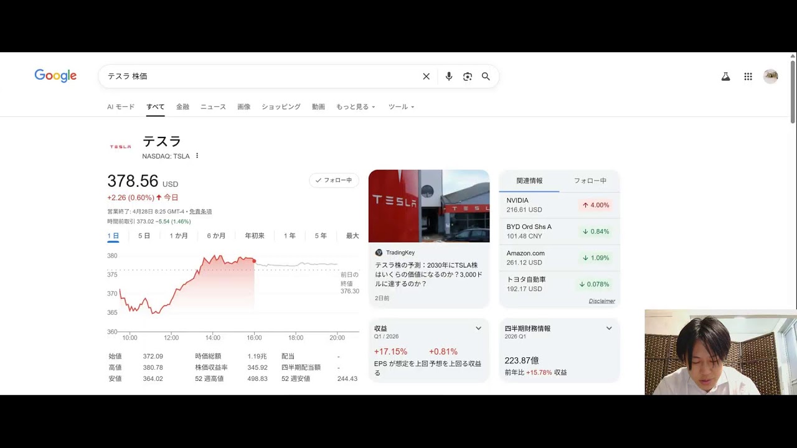Open the Amazon.com stock row
Image resolution: width=797 pixels, height=448 pixels.
click(x=559, y=258)
